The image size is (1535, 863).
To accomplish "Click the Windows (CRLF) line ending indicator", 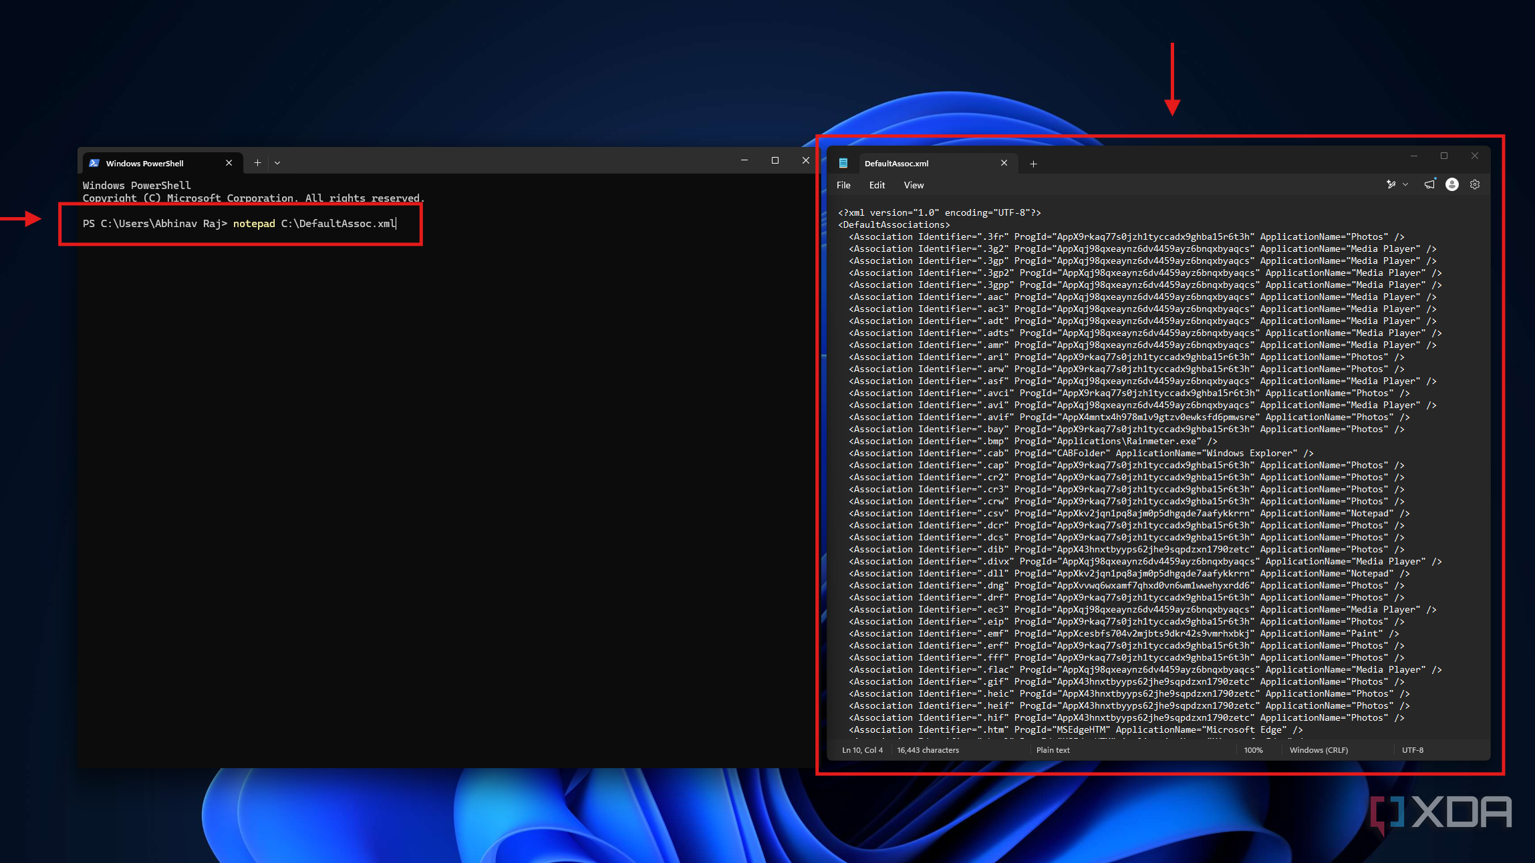I will (1319, 750).
